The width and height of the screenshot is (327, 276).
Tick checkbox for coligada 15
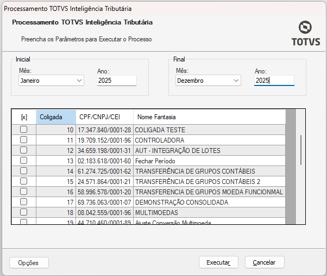coord(23,181)
